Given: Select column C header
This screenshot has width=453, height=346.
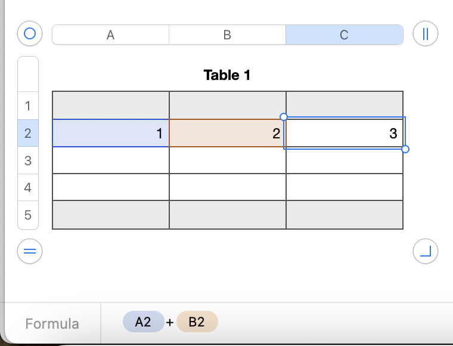Looking at the screenshot, I should tap(344, 35).
